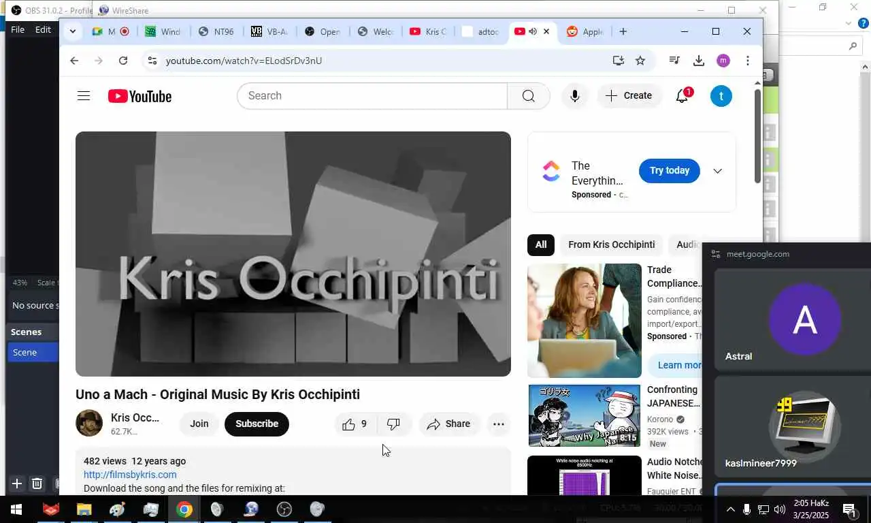
Task: Open Chrome downloads icon
Action: click(699, 61)
